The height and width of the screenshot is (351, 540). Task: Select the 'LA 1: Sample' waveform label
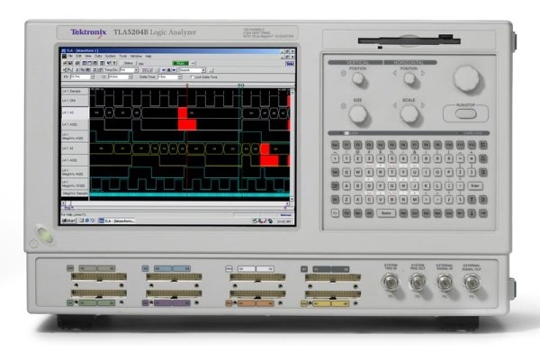[75, 91]
